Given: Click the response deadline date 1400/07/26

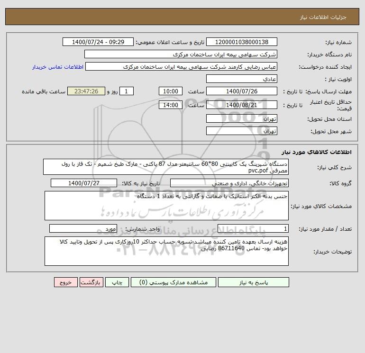Looking at the screenshot, I should [x=242, y=91].
